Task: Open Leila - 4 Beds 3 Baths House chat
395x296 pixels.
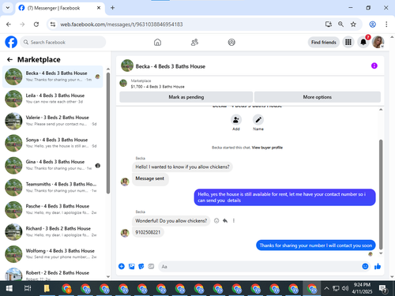Action: point(53,99)
